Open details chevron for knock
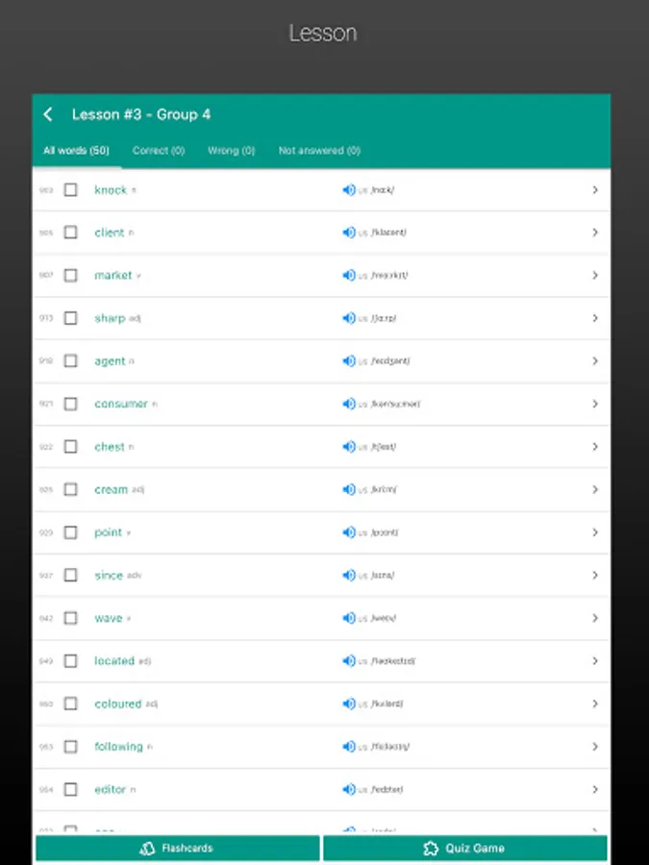This screenshot has width=649, height=865. (x=595, y=190)
